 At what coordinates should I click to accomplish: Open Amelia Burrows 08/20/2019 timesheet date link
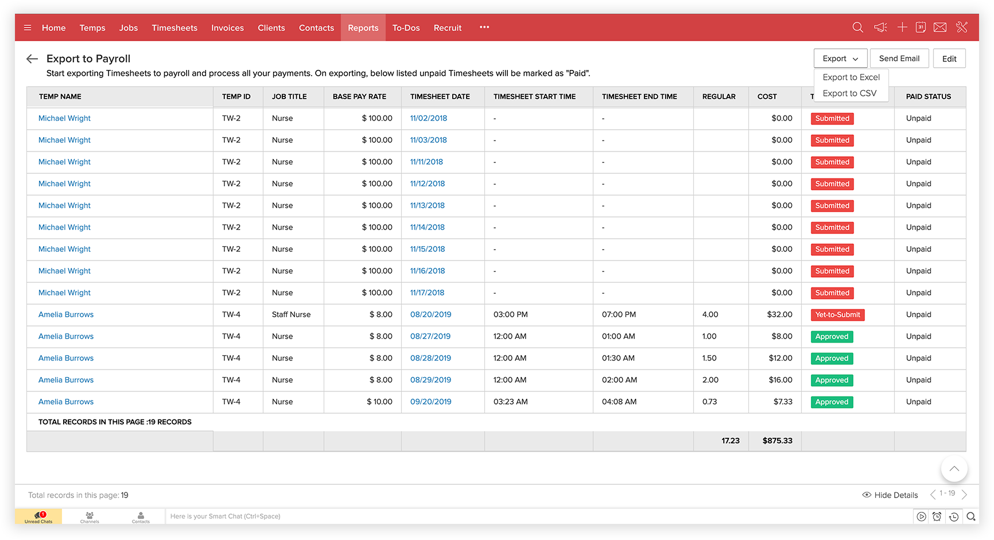coord(430,314)
